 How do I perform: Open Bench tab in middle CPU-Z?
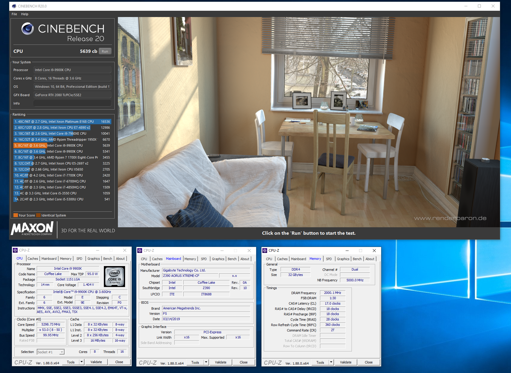click(x=232, y=259)
